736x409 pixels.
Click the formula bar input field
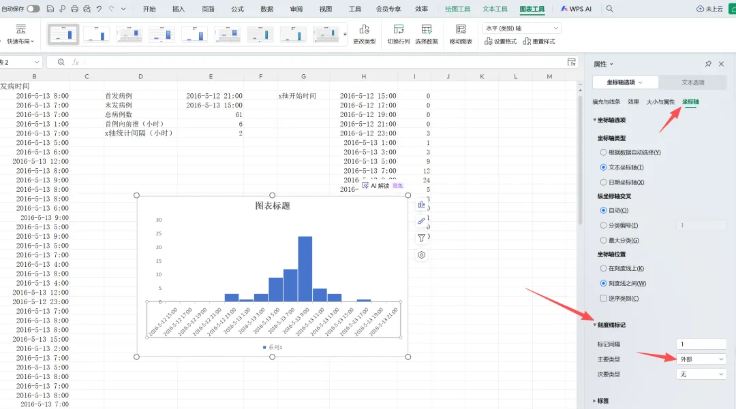coord(324,63)
